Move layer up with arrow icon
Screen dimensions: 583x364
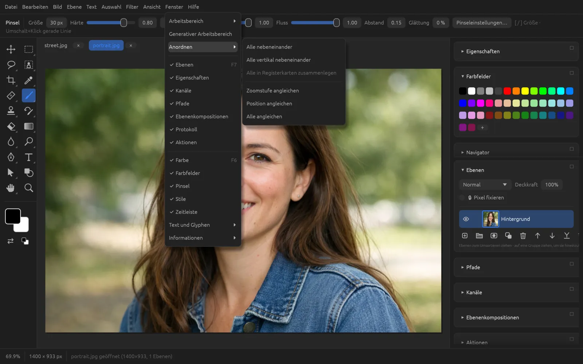[x=537, y=236]
